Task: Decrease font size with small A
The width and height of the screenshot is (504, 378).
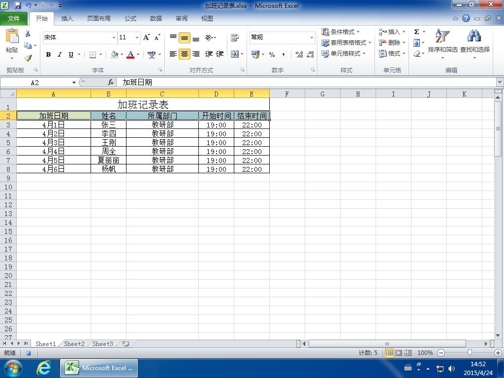Action: tap(157, 37)
